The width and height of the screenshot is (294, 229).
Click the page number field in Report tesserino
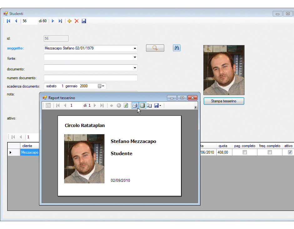point(76,106)
